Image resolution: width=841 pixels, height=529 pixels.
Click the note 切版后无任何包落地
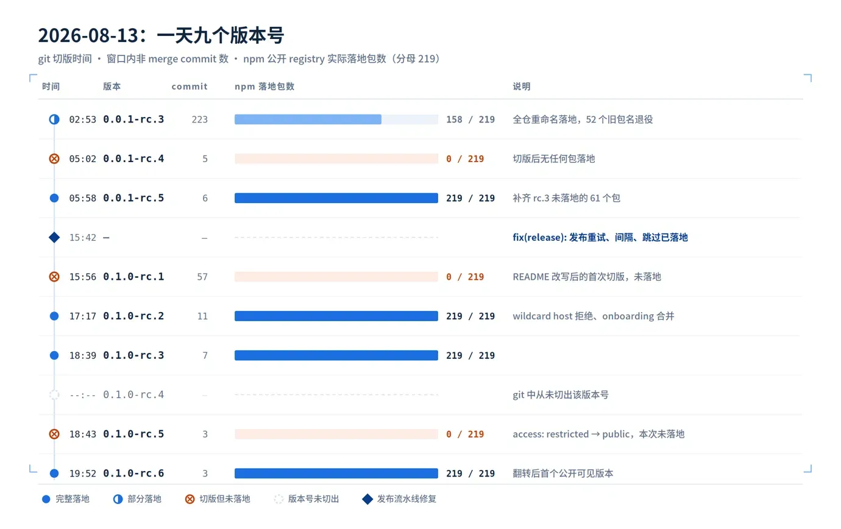click(x=554, y=158)
